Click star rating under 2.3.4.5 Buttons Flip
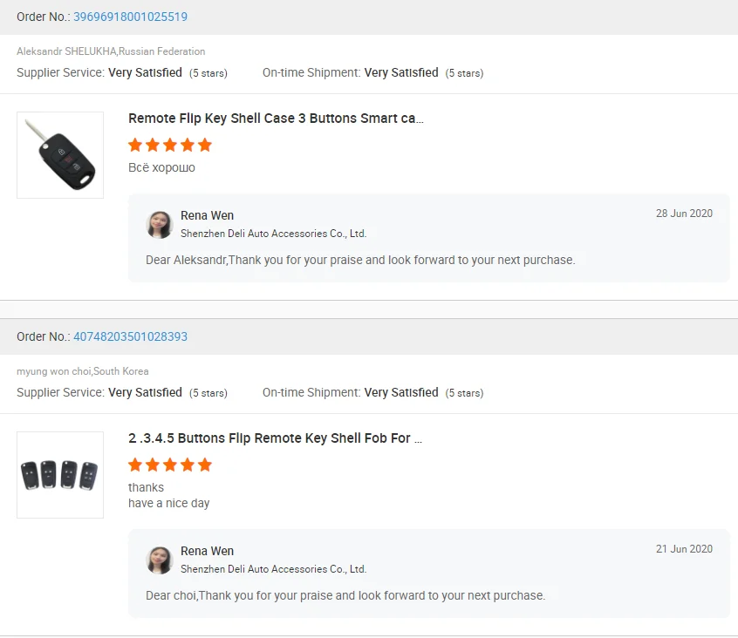738x638 pixels. coord(170,465)
